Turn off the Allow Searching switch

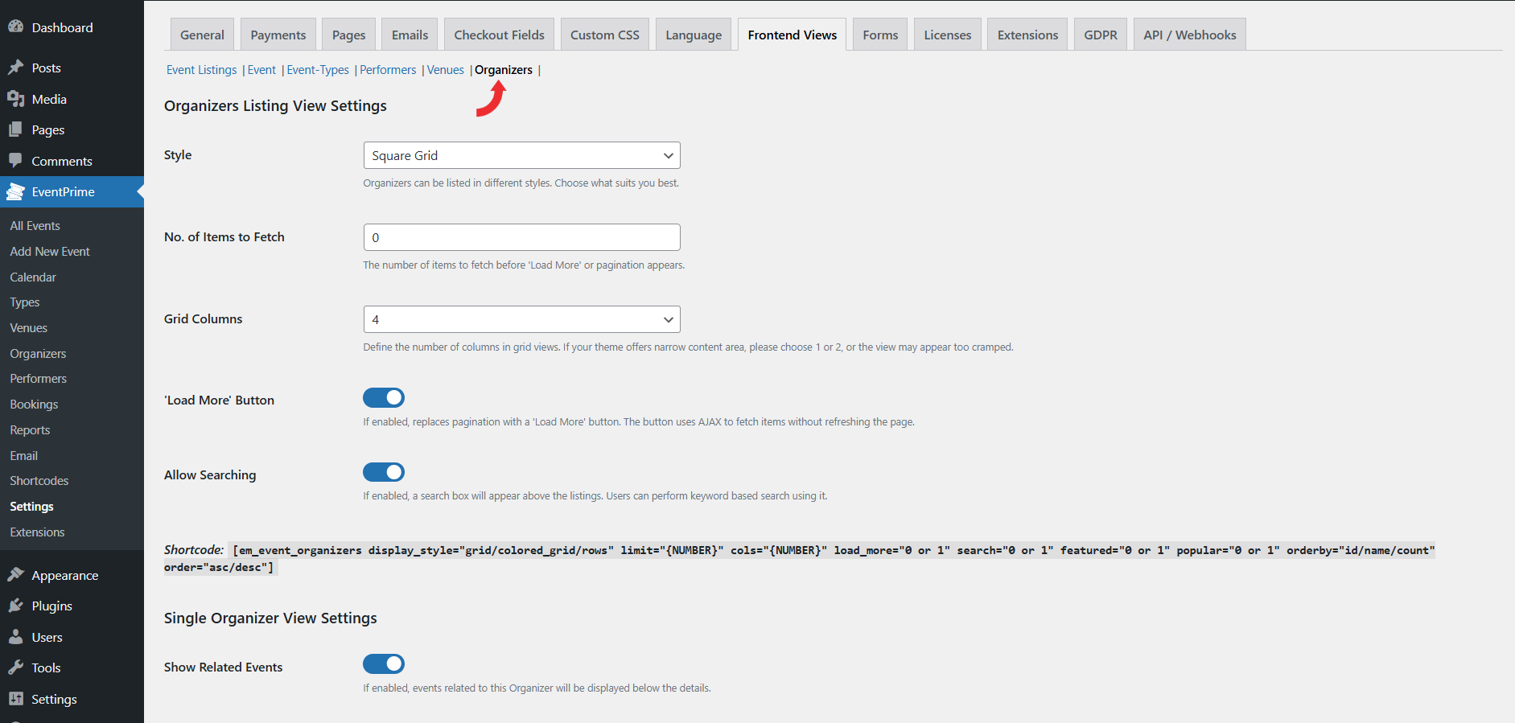384,472
